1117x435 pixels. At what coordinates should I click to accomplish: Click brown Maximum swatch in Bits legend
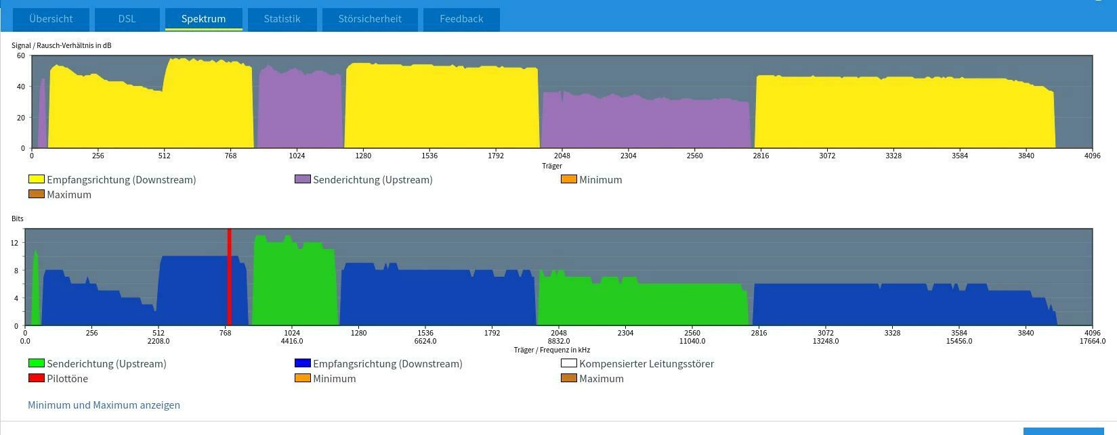(569, 378)
